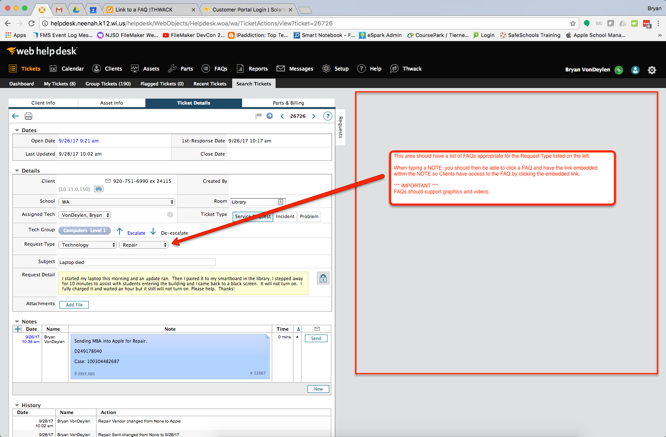Select Incident ticket type
Screen dimensions: 666x437
coord(285,216)
